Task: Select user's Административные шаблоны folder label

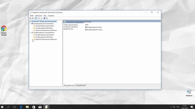Action: (46, 39)
